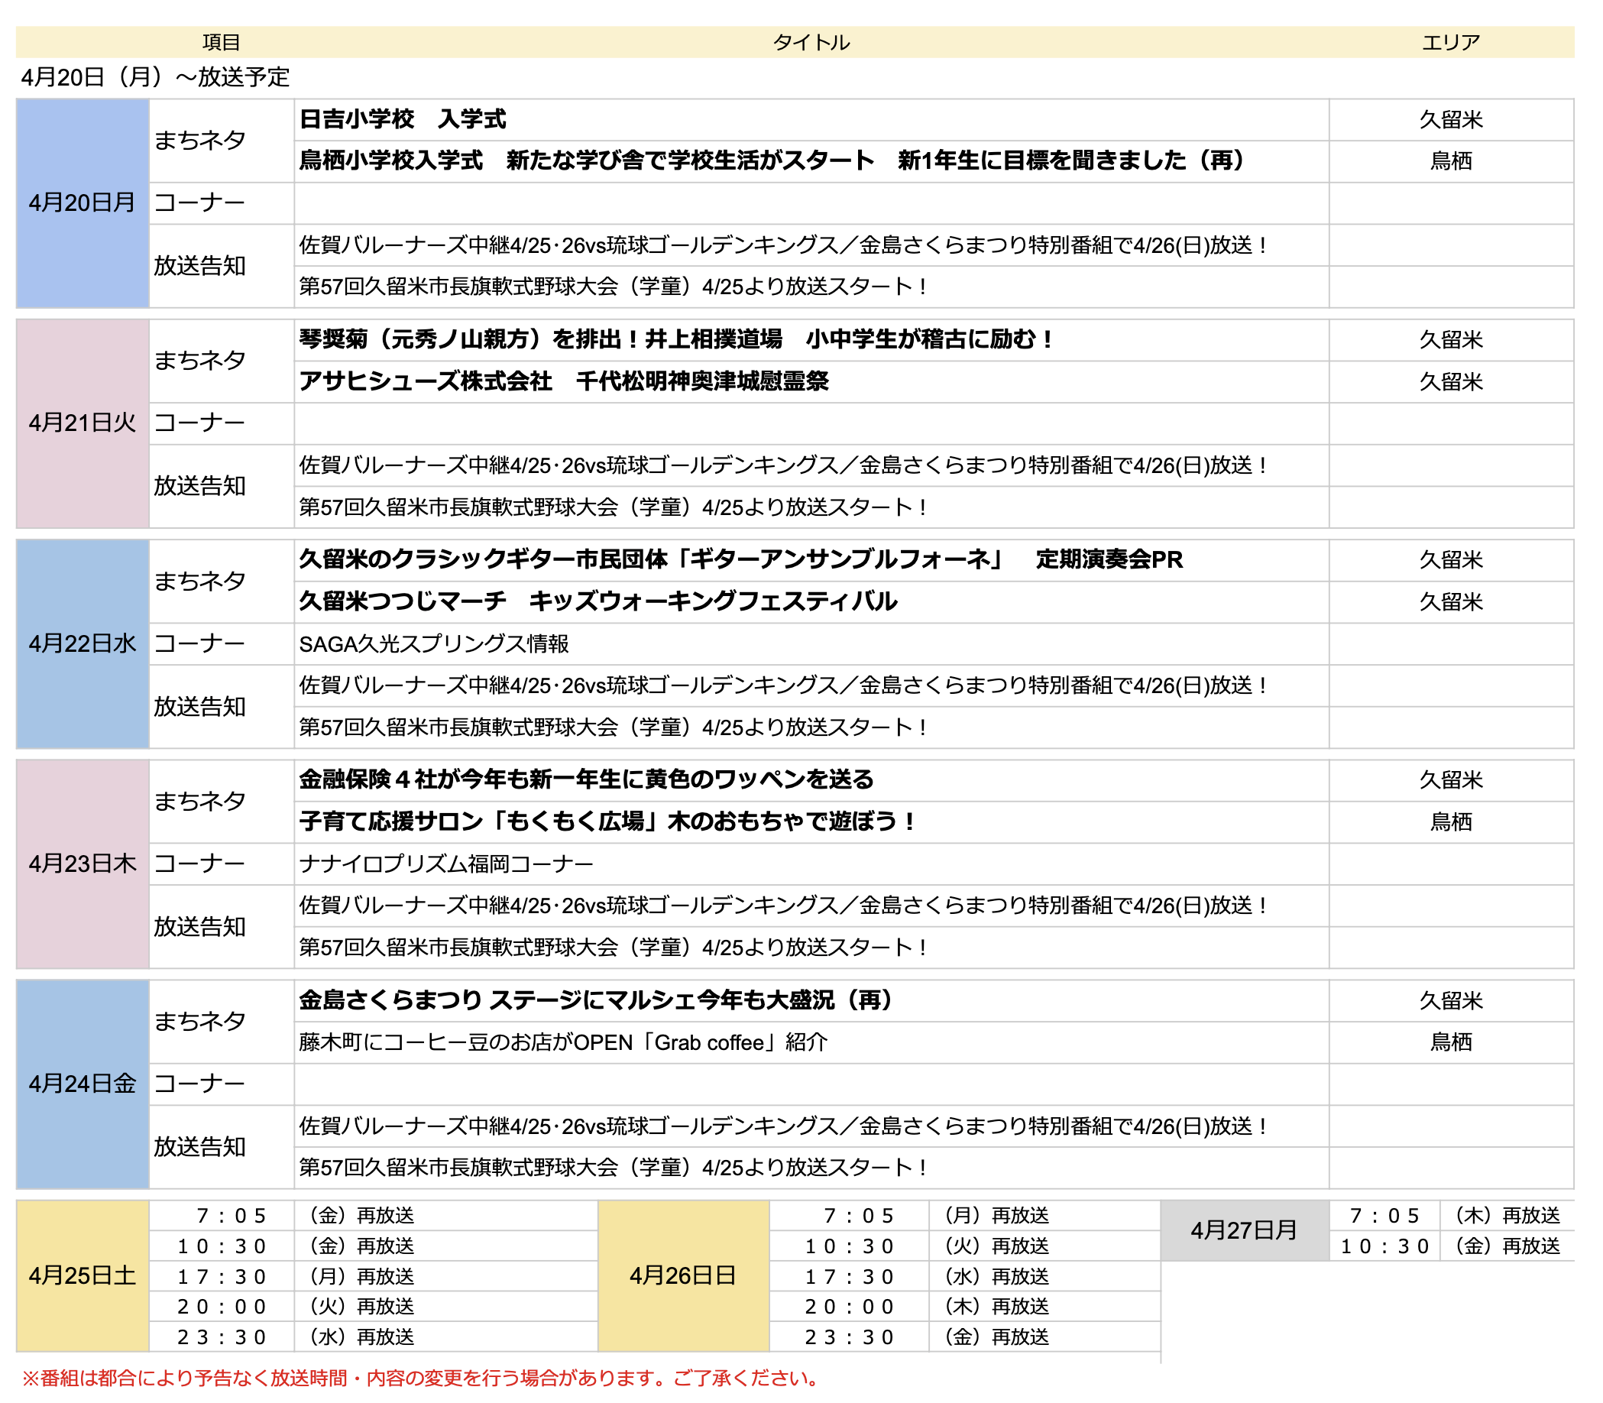The width and height of the screenshot is (1603, 1403).
Task: Click the Grab coffee 紹介 row
Action: pyautogui.click(x=811, y=1042)
